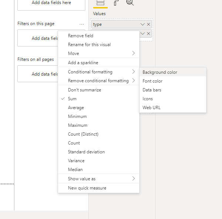This screenshot has width=222, height=219.
Task: Expand the Move submenu
Action: (x=99, y=53)
